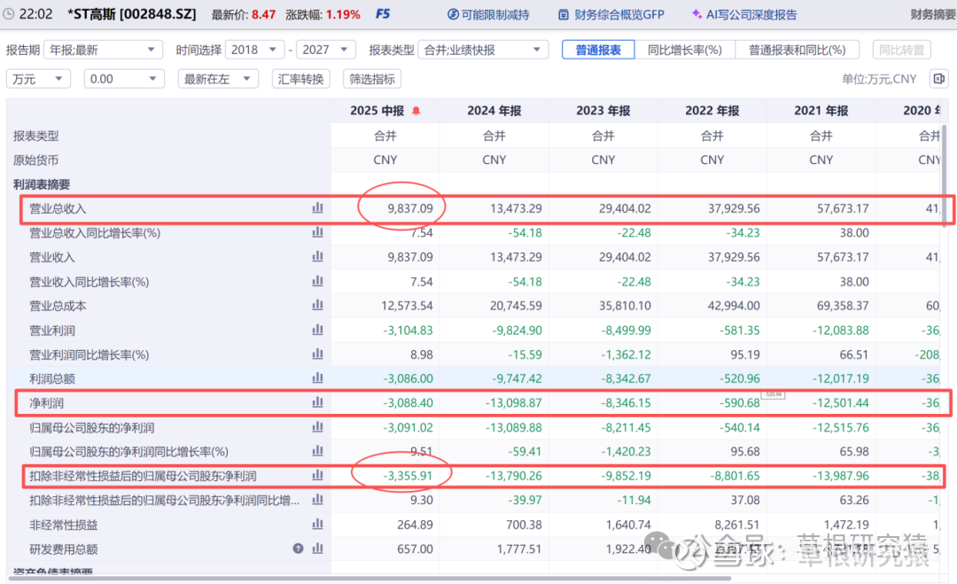This screenshot has height=584, width=957.
Task: Click the Excel export icon
Action: (938, 79)
